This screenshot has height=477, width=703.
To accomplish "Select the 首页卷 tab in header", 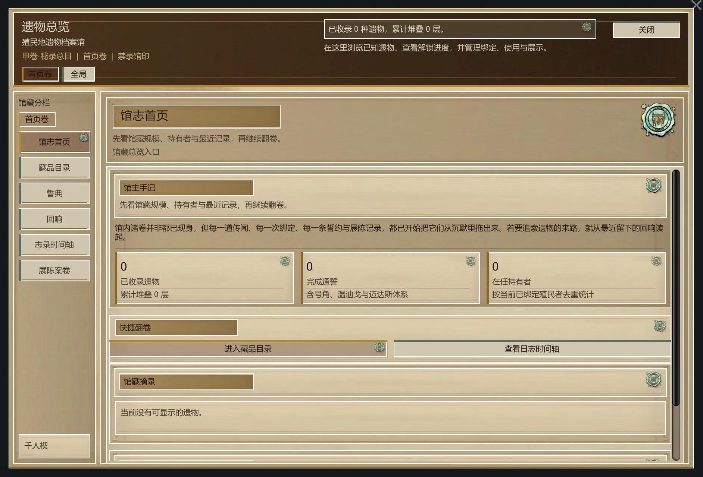I will click(40, 74).
